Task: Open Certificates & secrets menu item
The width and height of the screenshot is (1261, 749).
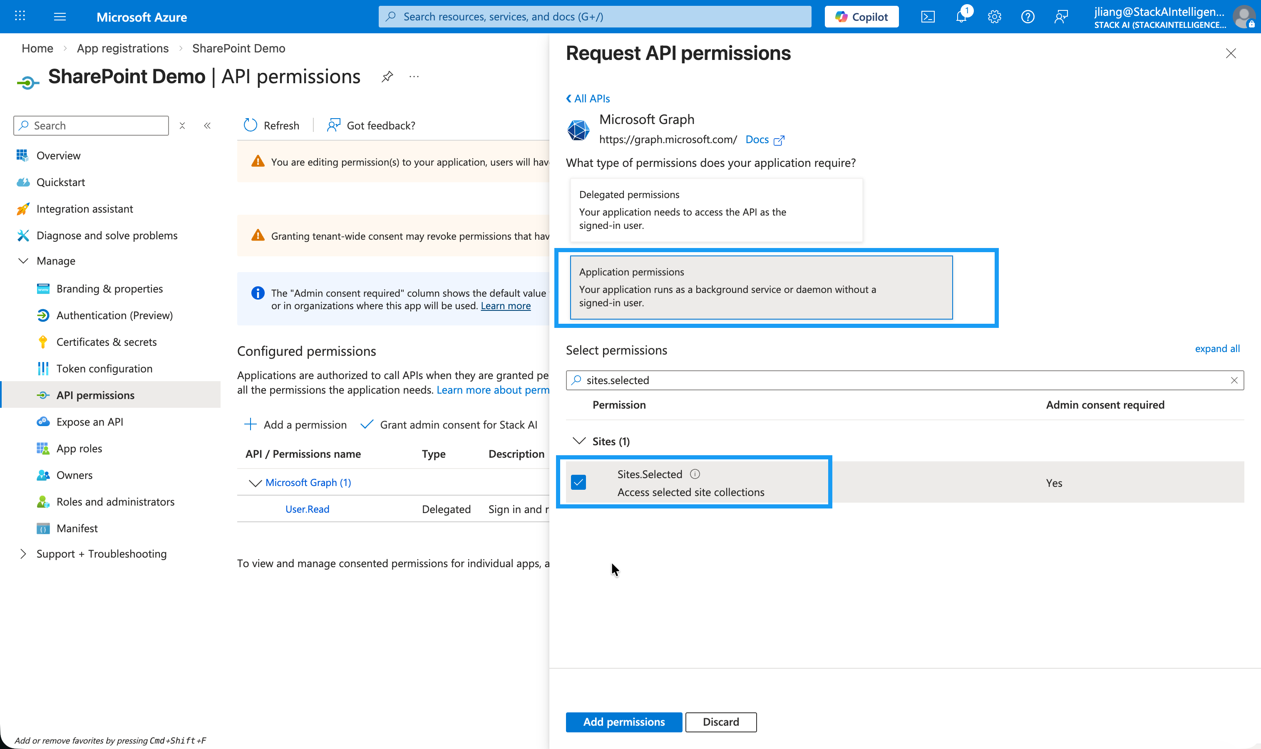Action: (107, 342)
